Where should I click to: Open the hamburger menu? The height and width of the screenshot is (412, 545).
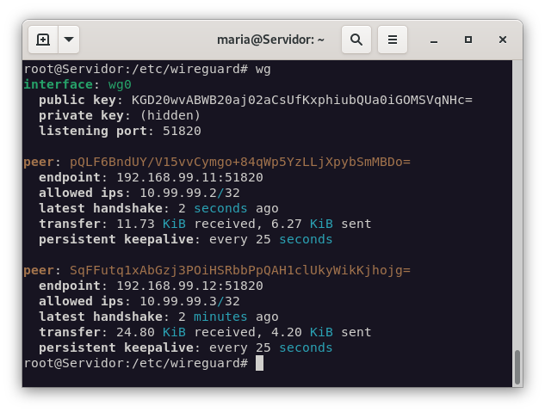(392, 40)
